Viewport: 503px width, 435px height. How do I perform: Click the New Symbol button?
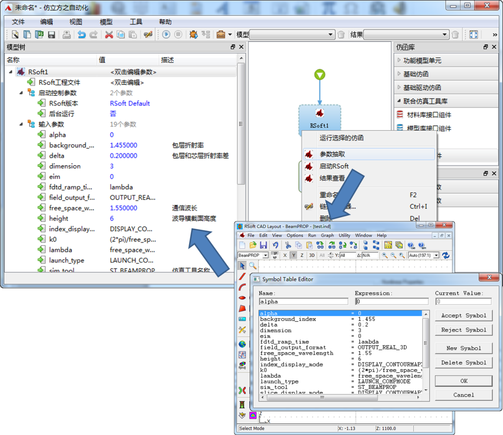pos(464,348)
